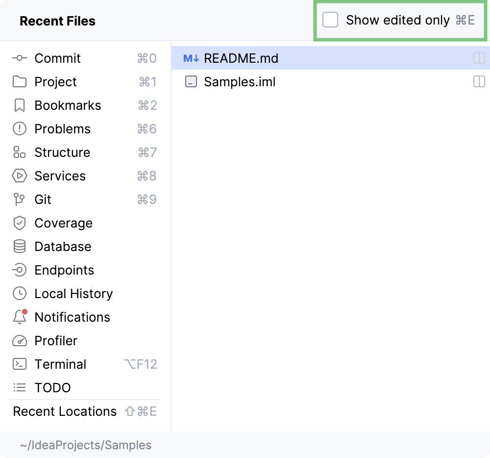The height and width of the screenshot is (458, 490).
Task: Select the Endpoints list entry
Action: [64, 270]
